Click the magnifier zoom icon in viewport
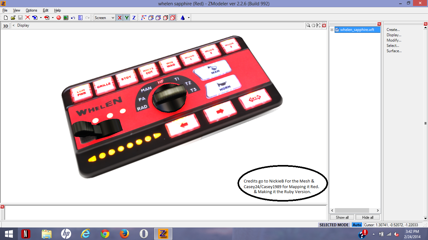 [x=308, y=25]
